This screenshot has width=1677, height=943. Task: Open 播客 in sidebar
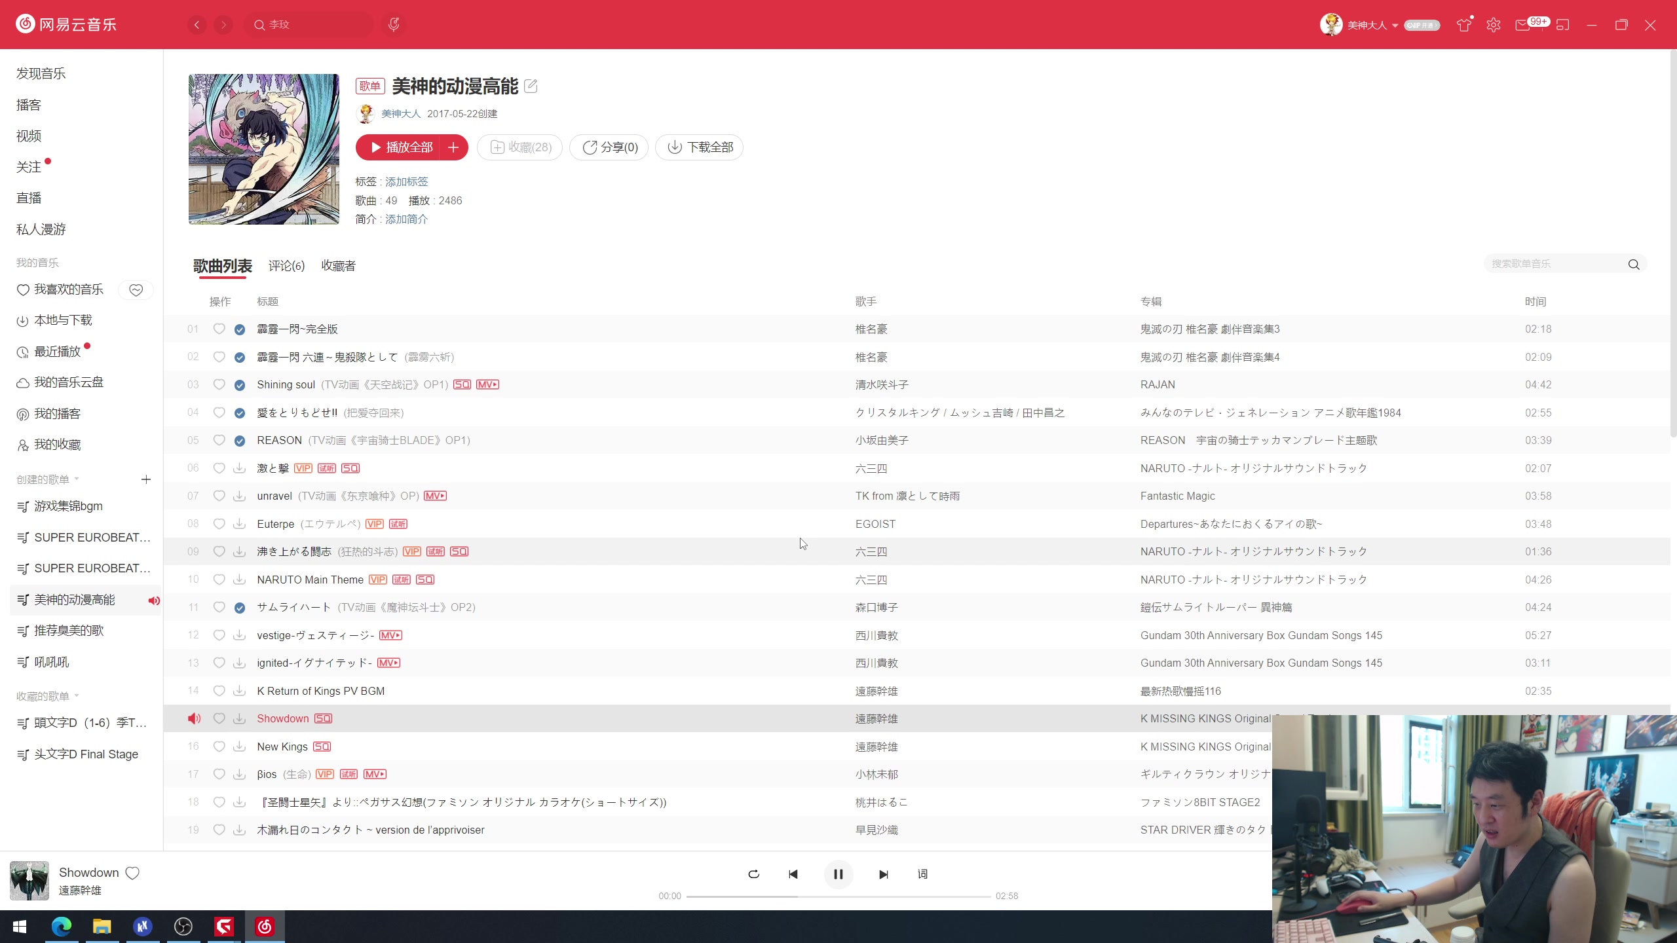[x=29, y=105]
